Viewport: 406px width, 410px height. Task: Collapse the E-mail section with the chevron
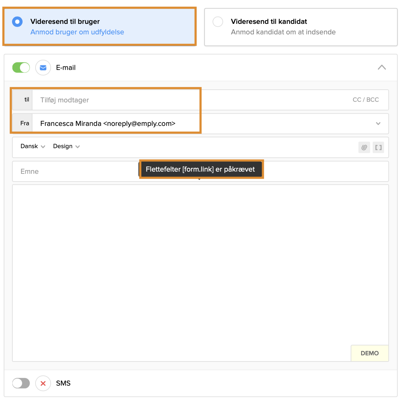382,67
